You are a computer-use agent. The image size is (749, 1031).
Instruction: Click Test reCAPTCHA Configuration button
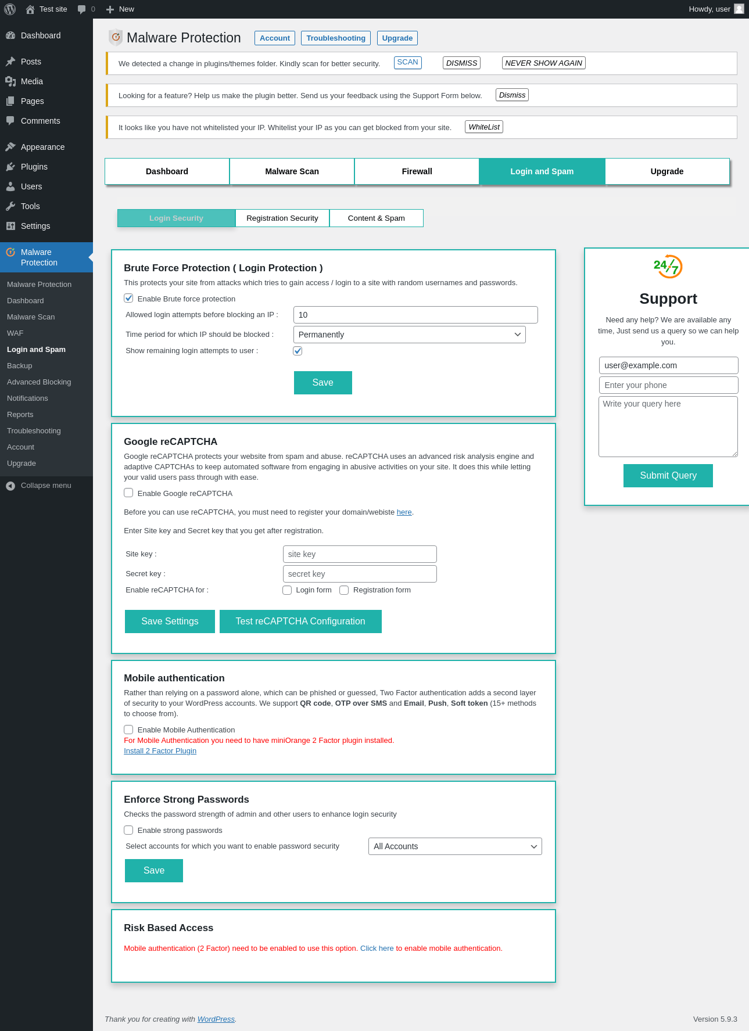pyautogui.click(x=300, y=622)
